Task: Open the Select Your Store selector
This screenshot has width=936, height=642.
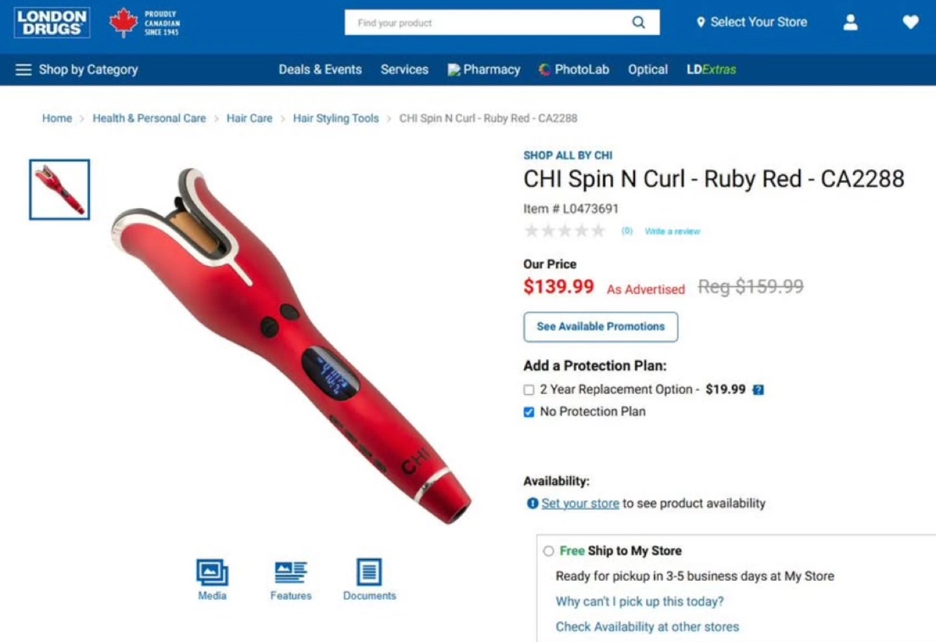Action: coord(752,22)
